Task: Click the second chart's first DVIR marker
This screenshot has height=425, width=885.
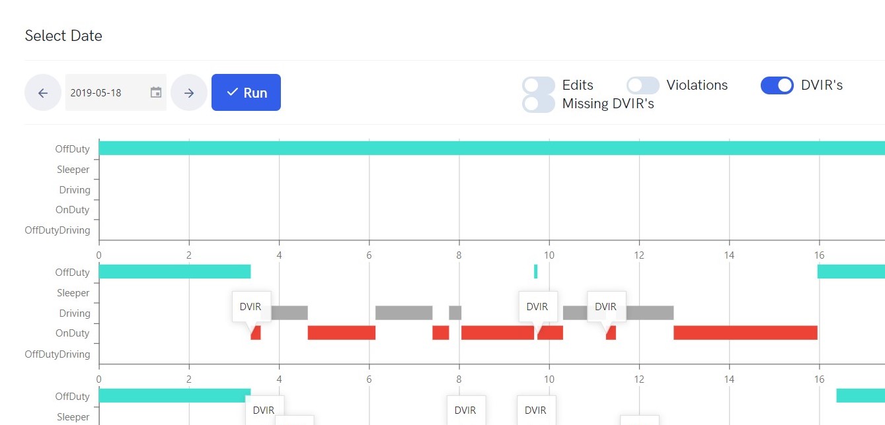Action: click(x=251, y=307)
